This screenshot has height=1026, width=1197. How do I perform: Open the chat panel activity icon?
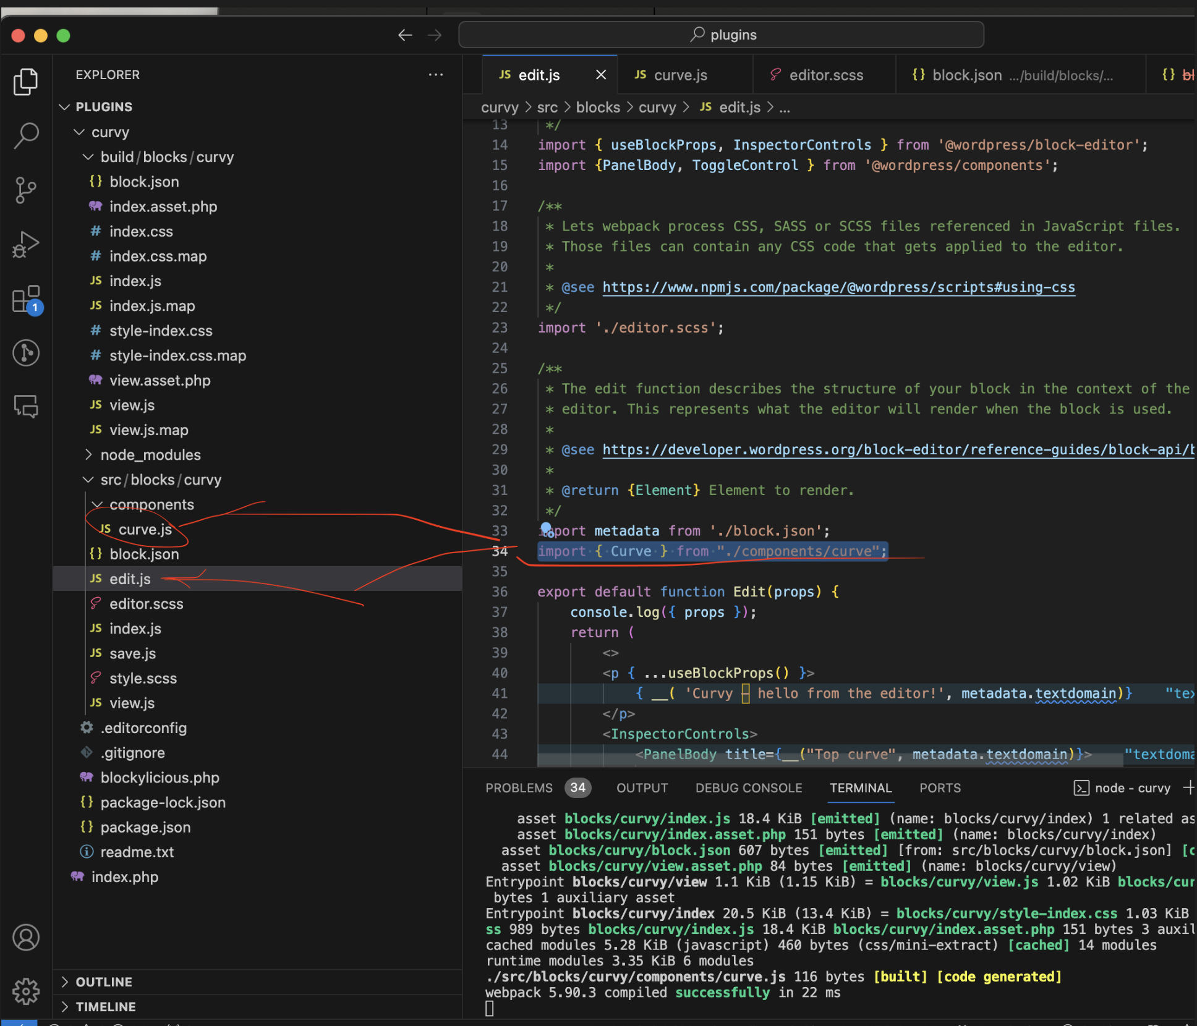point(26,406)
